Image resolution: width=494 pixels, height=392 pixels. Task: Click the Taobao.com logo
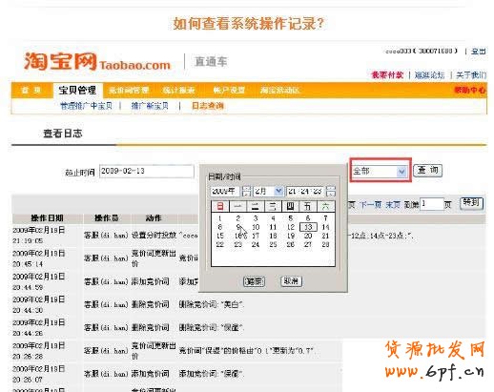tap(97, 62)
